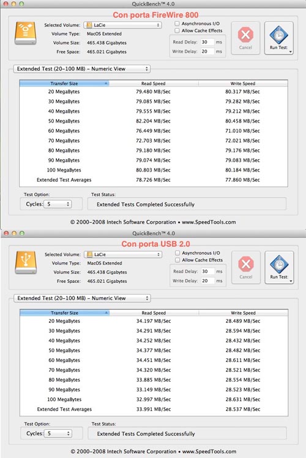Image resolution: width=306 pixels, height=458 pixels.
Task: Click the LaCie volume icon in top Selected Volume popup
Action: pyautogui.click(x=89, y=25)
